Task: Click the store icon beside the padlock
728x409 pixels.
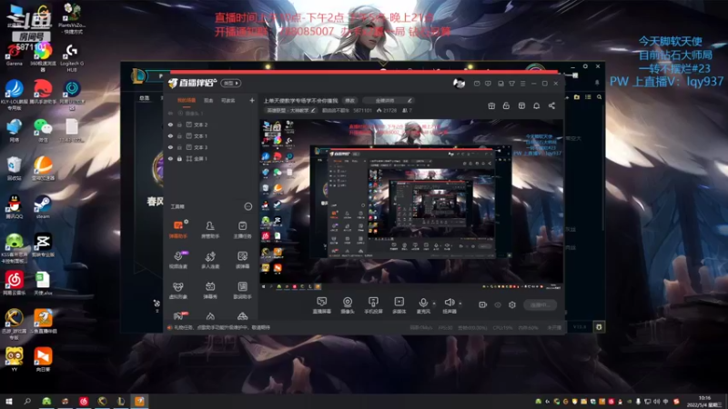Action: pyautogui.click(x=521, y=105)
